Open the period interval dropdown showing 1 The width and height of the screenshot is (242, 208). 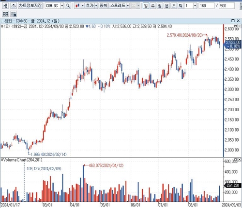coord(195,6)
